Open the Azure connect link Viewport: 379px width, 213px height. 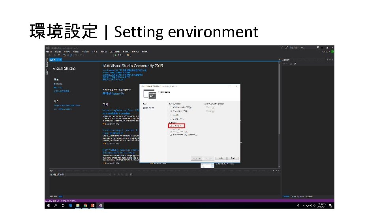pos(113,93)
